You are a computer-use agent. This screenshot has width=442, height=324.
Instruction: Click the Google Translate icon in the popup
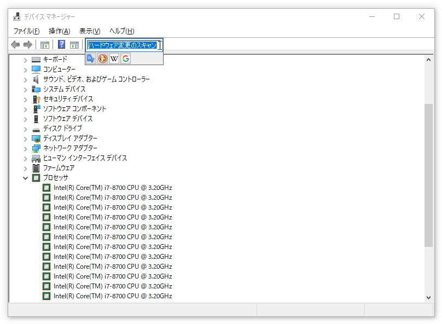pos(91,59)
